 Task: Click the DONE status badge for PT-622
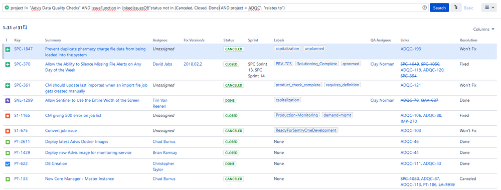(230, 163)
